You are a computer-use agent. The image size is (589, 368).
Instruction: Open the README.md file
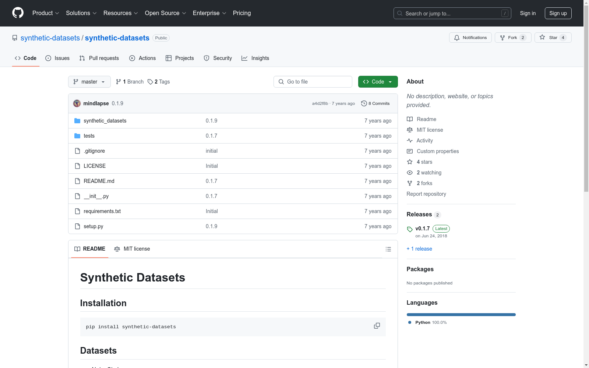tap(99, 181)
